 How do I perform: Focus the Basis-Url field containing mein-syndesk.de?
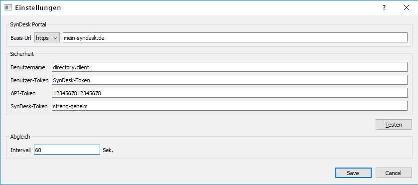click(235, 37)
